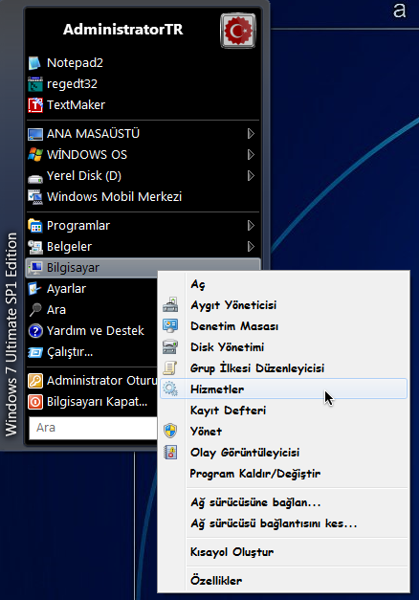Click the Hizmetler gear icon

click(x=170, y=389)
